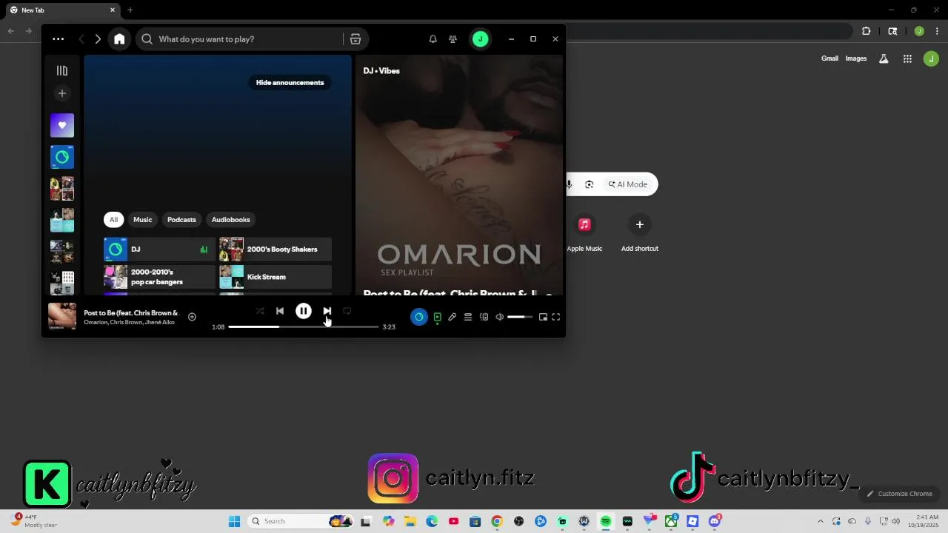Viewport: 948px width, 533px height.
Task: Toggle repeat in the player controls
Action: [x=347, y=311]
